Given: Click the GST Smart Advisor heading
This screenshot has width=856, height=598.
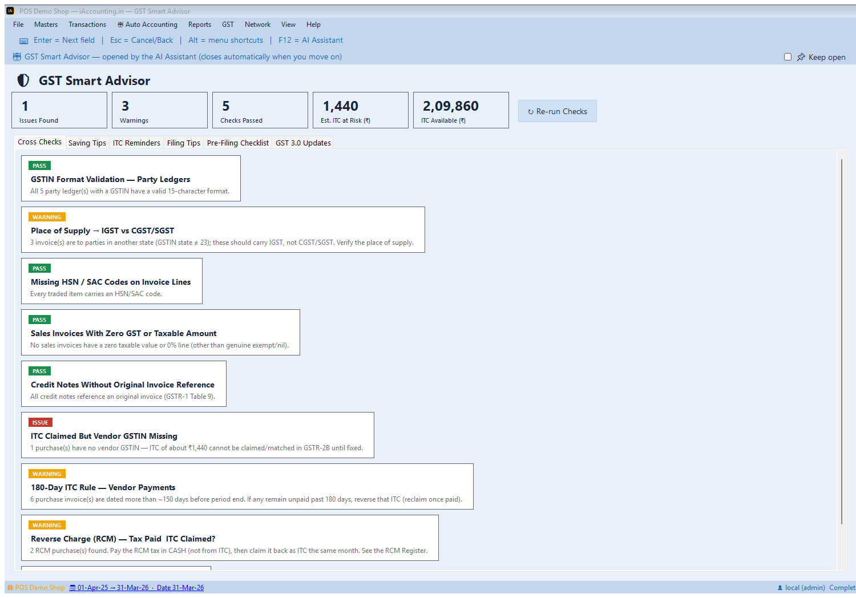Looking at the screenshot, I should (94, 81).
